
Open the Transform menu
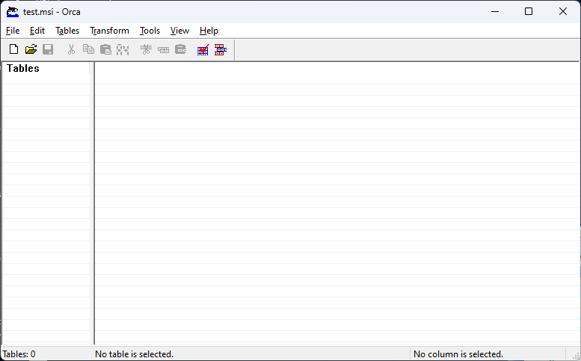tap(110, 31)
